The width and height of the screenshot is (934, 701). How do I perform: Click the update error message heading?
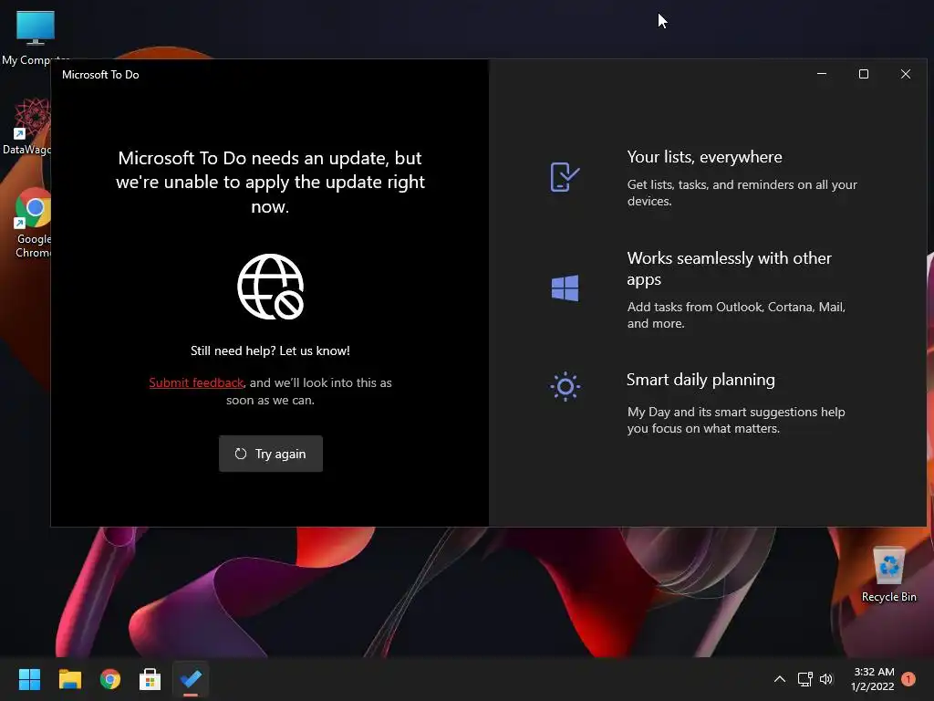click(270, 182)
